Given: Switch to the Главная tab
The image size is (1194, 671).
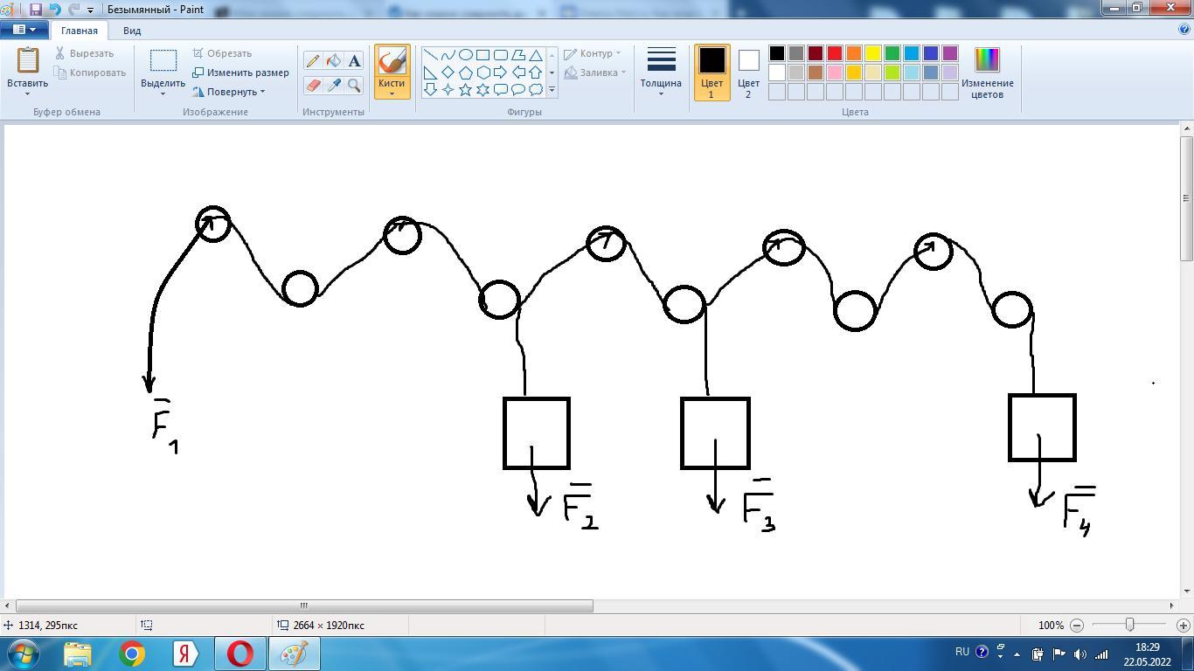Looking at the screenshot, I should tap(80, 31).
